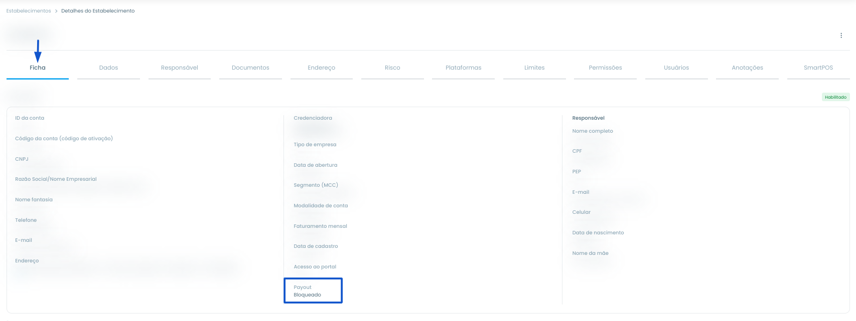Click the Celular label
Screen dimensions: 856x321
582,212
